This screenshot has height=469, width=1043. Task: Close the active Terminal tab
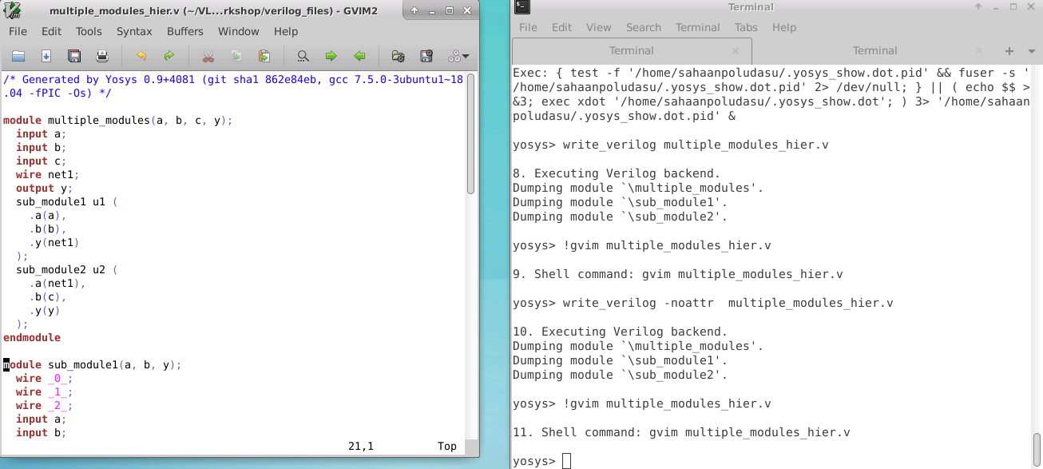735,50
